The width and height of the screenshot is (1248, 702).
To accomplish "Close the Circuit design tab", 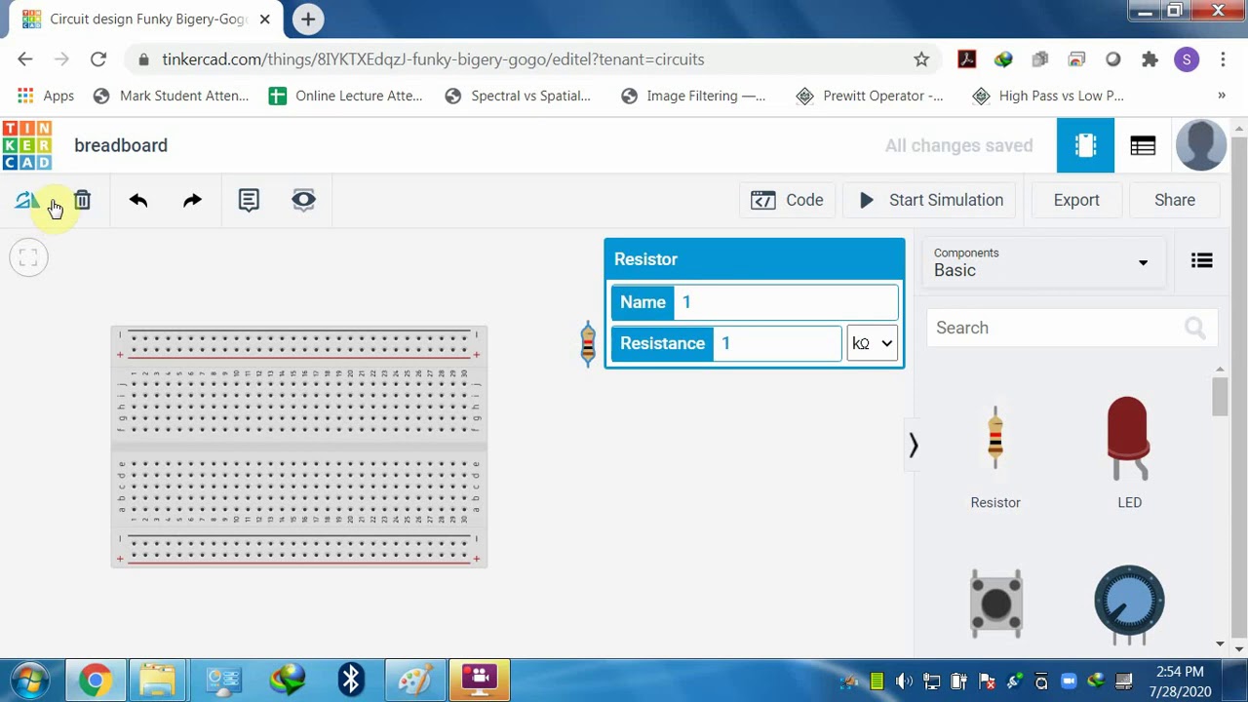I will click(264, 19).
